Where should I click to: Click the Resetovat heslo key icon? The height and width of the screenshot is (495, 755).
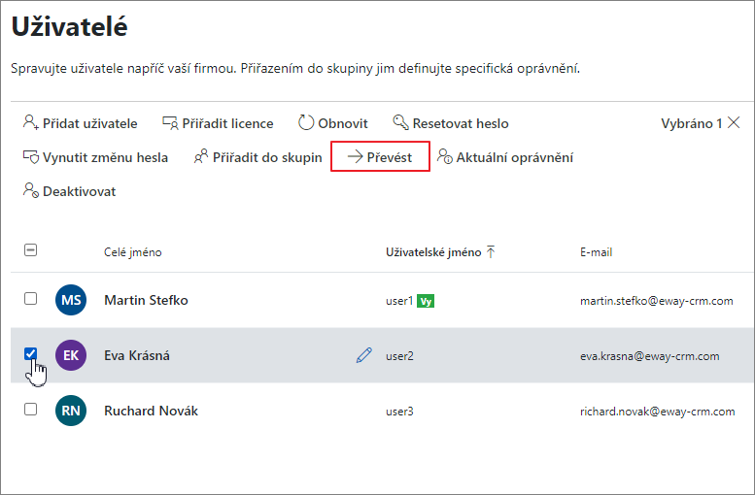[400, 122]
